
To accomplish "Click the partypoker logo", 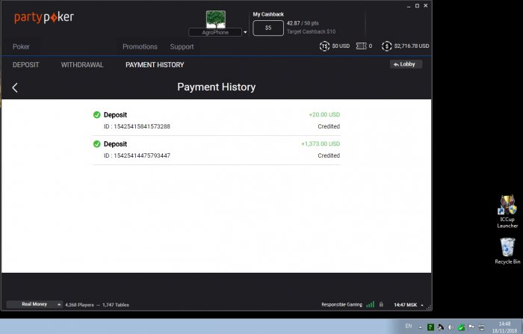I will (x=44, y=17).
